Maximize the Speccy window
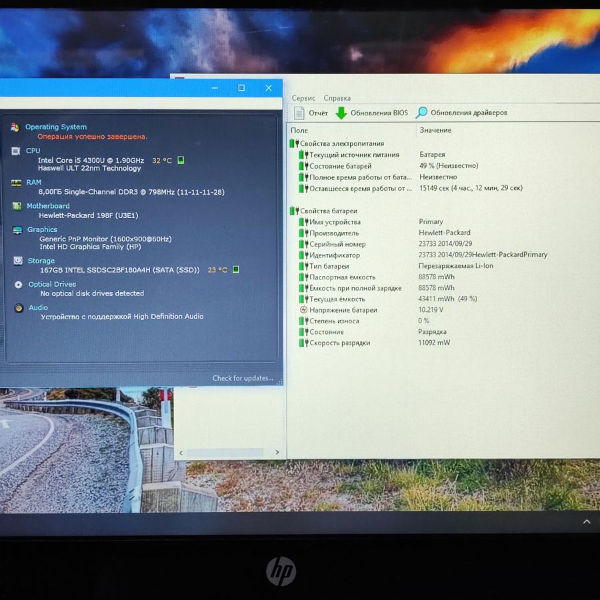The image size is (600, 600). pyautogui.click(x=241, y=88)
